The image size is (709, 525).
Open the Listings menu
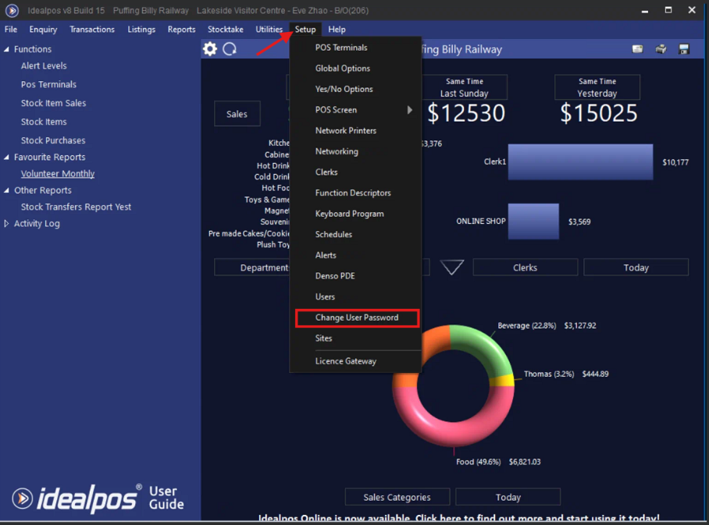coord(141,30)
